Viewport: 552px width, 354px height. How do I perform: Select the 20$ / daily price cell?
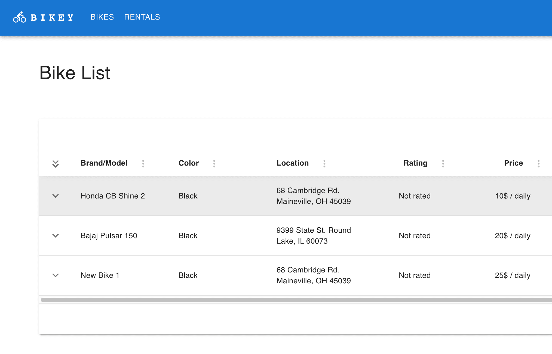pyautogui.click(x=513, y=236)
